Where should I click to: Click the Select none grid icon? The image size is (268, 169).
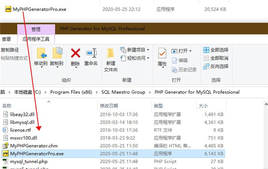(206, 58)
